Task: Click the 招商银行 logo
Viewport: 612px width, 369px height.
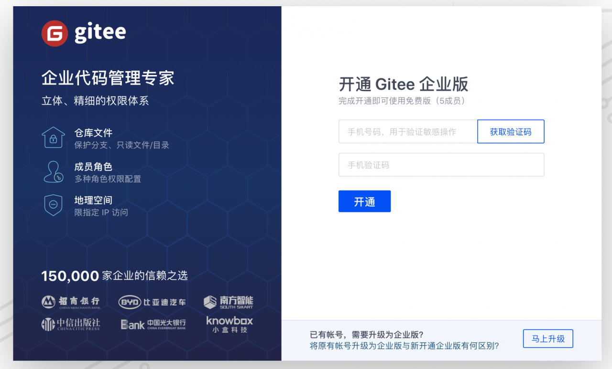Action: click(71, 302)
